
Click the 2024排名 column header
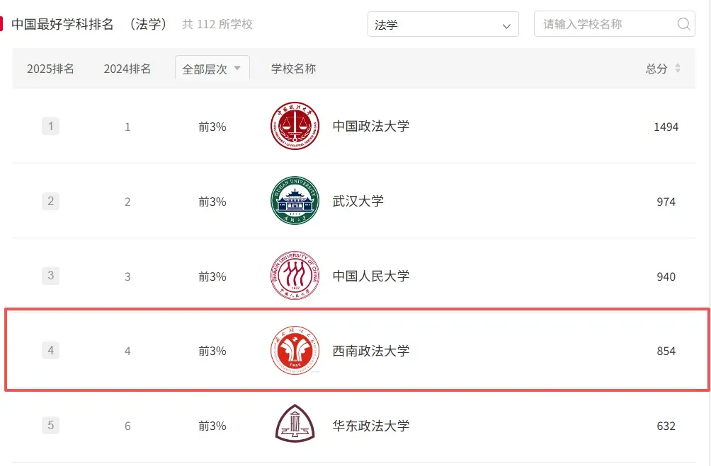tap(127, 69)
